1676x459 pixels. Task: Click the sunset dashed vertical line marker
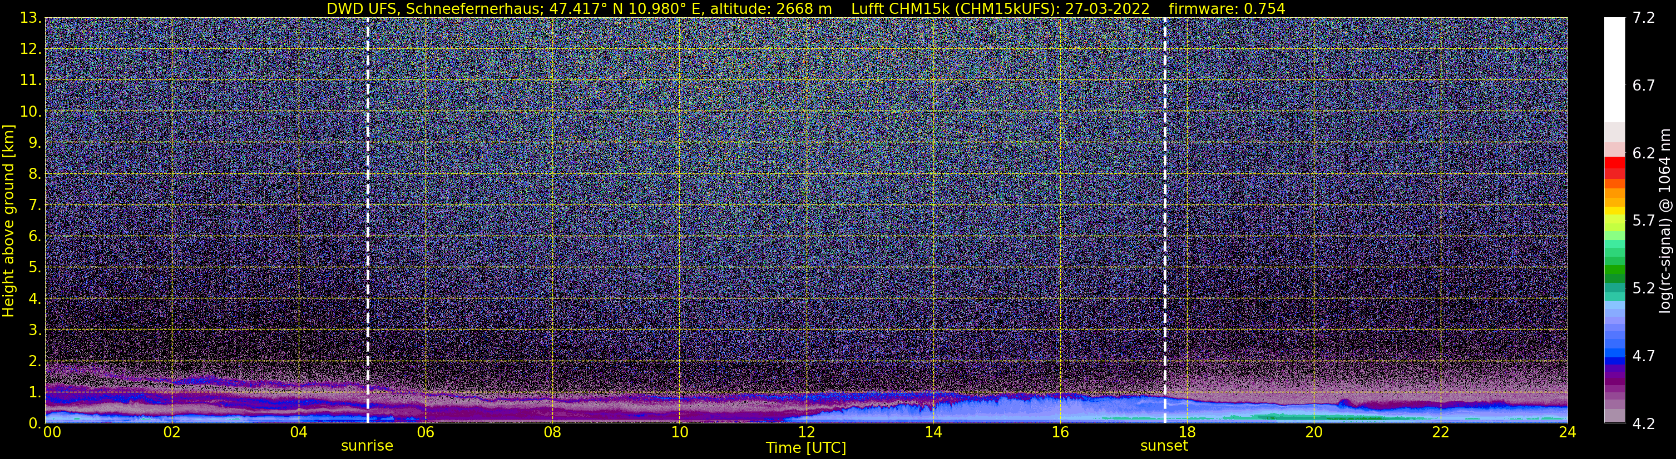click(x=1165, y=221)
